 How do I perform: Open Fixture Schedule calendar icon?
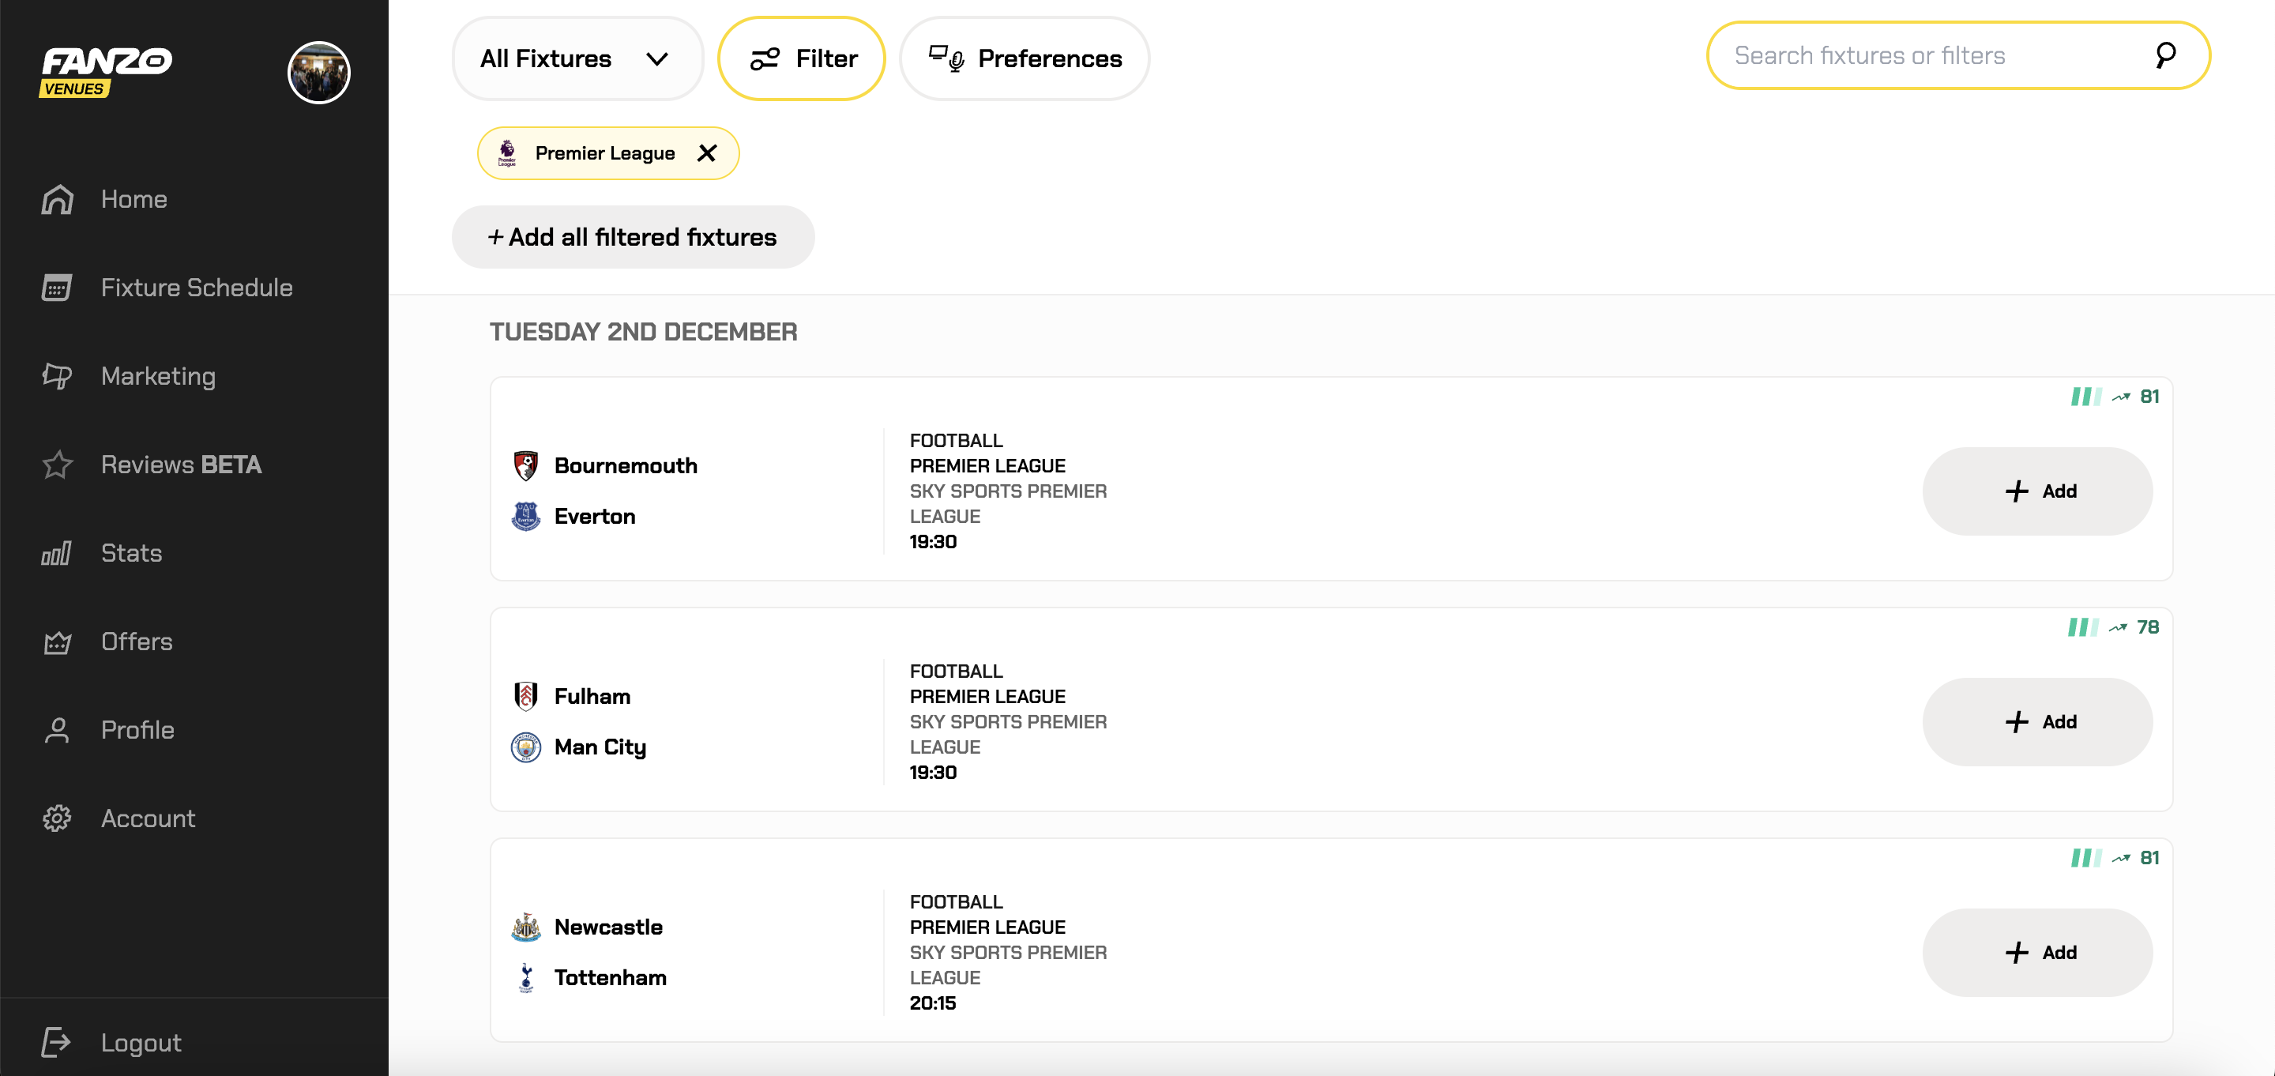(58, 288)
